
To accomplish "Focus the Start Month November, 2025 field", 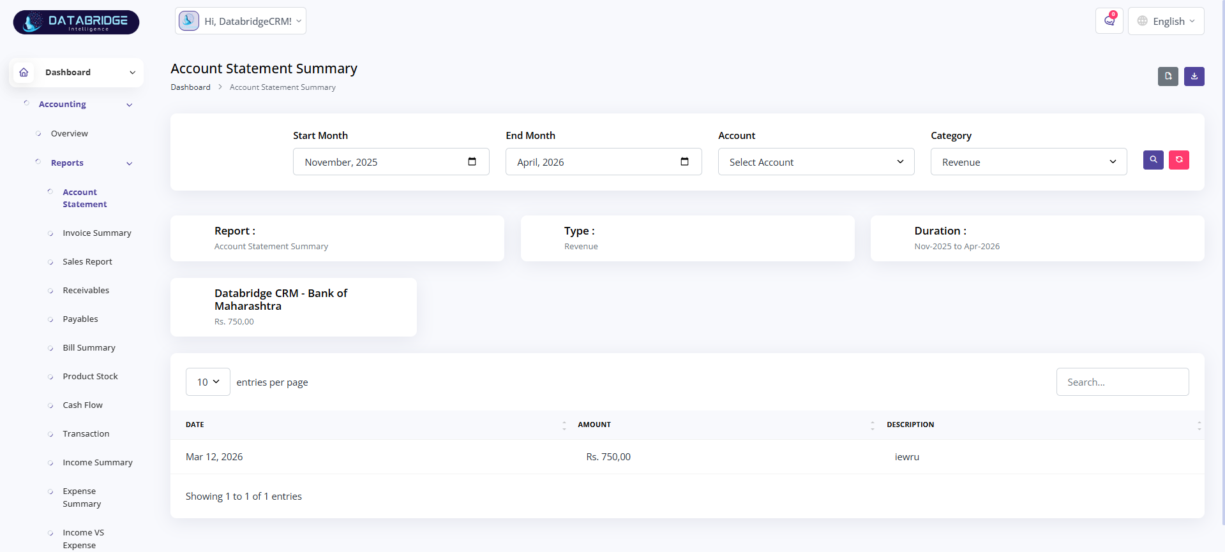I will click(x=391, y=162).
